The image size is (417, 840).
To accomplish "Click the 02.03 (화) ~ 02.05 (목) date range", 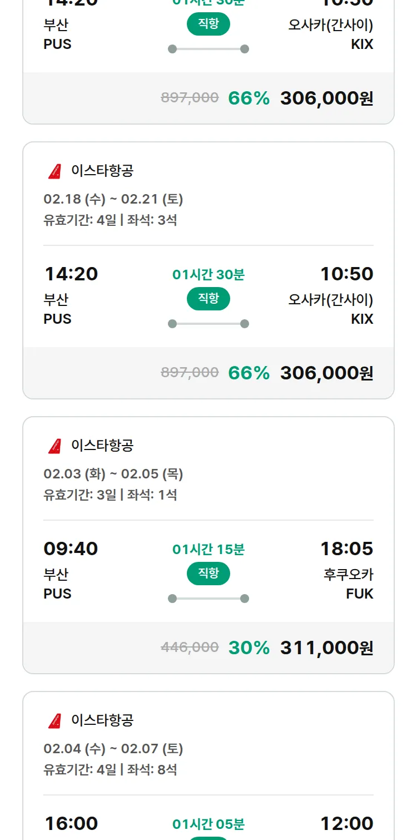I will pyautogui.click(x=113, y=474).
